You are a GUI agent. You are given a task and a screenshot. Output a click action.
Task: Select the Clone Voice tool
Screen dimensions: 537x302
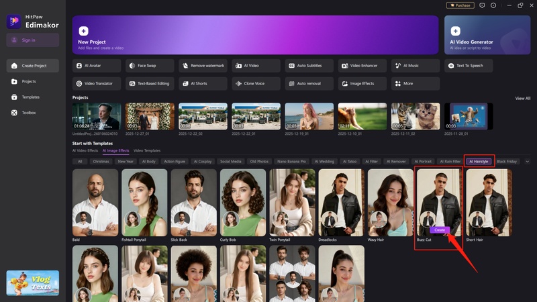(256, 83)
